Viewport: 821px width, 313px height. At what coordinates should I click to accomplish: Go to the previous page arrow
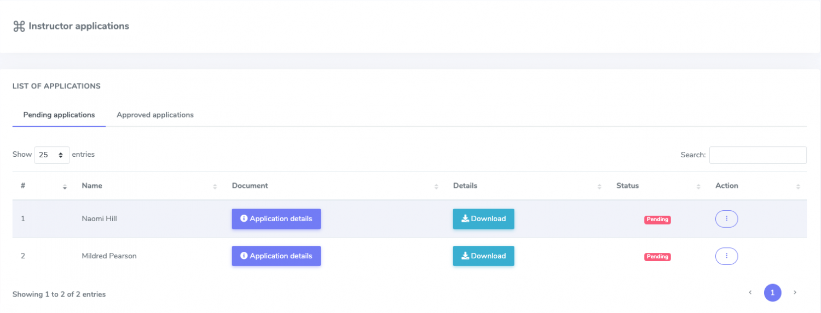(x=750, y=293)
